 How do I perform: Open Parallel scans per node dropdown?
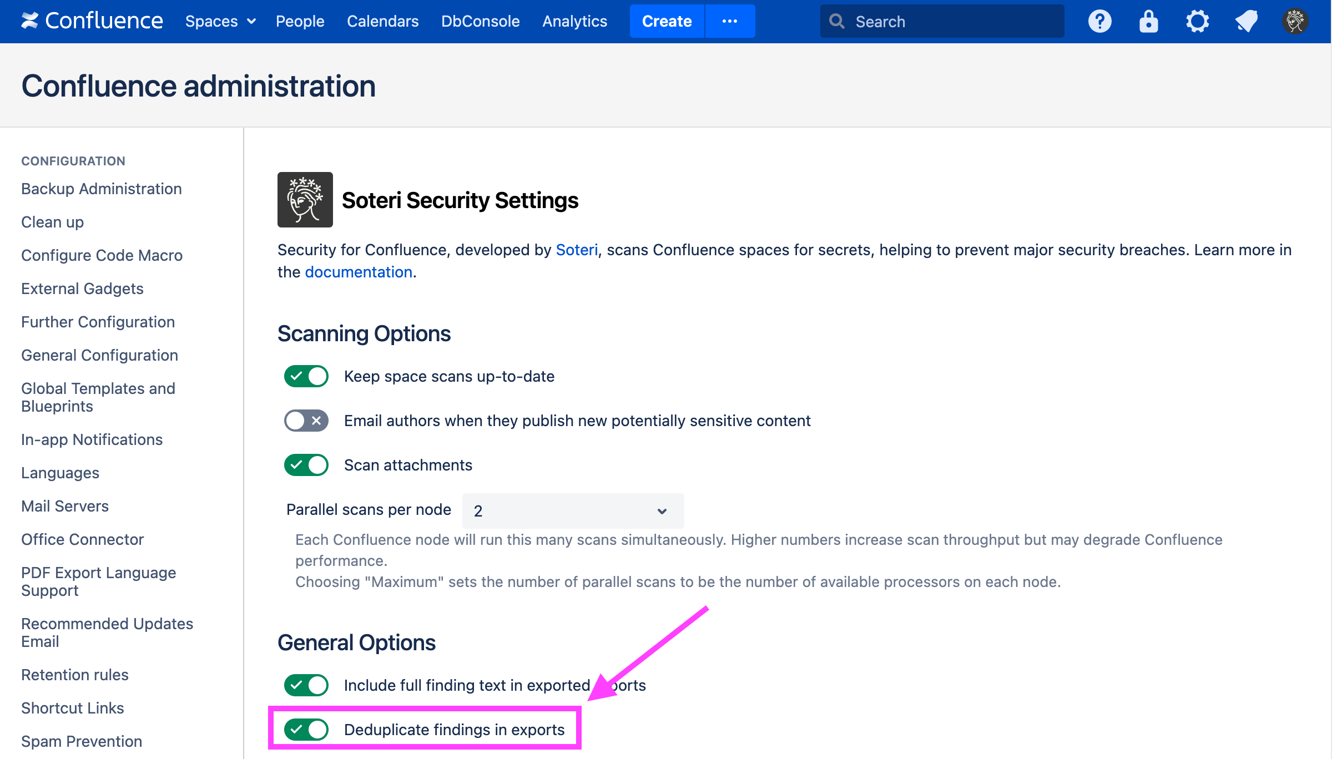pyautogui.click(x=572, y=510)
